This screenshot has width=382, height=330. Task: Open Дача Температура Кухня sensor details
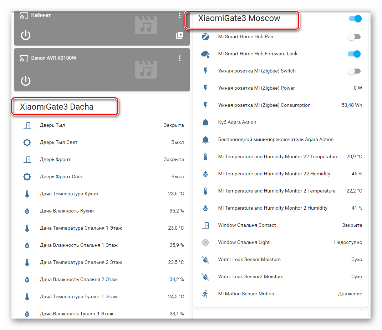pos(69,194)
